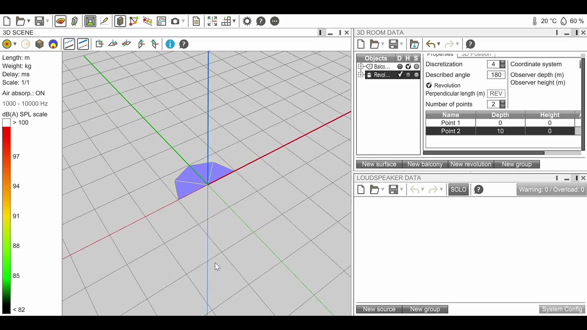This screenshot has height=330, width=587.
Task: Uncheck the Revolution checkbox
Action: click(x=429, y=85)
